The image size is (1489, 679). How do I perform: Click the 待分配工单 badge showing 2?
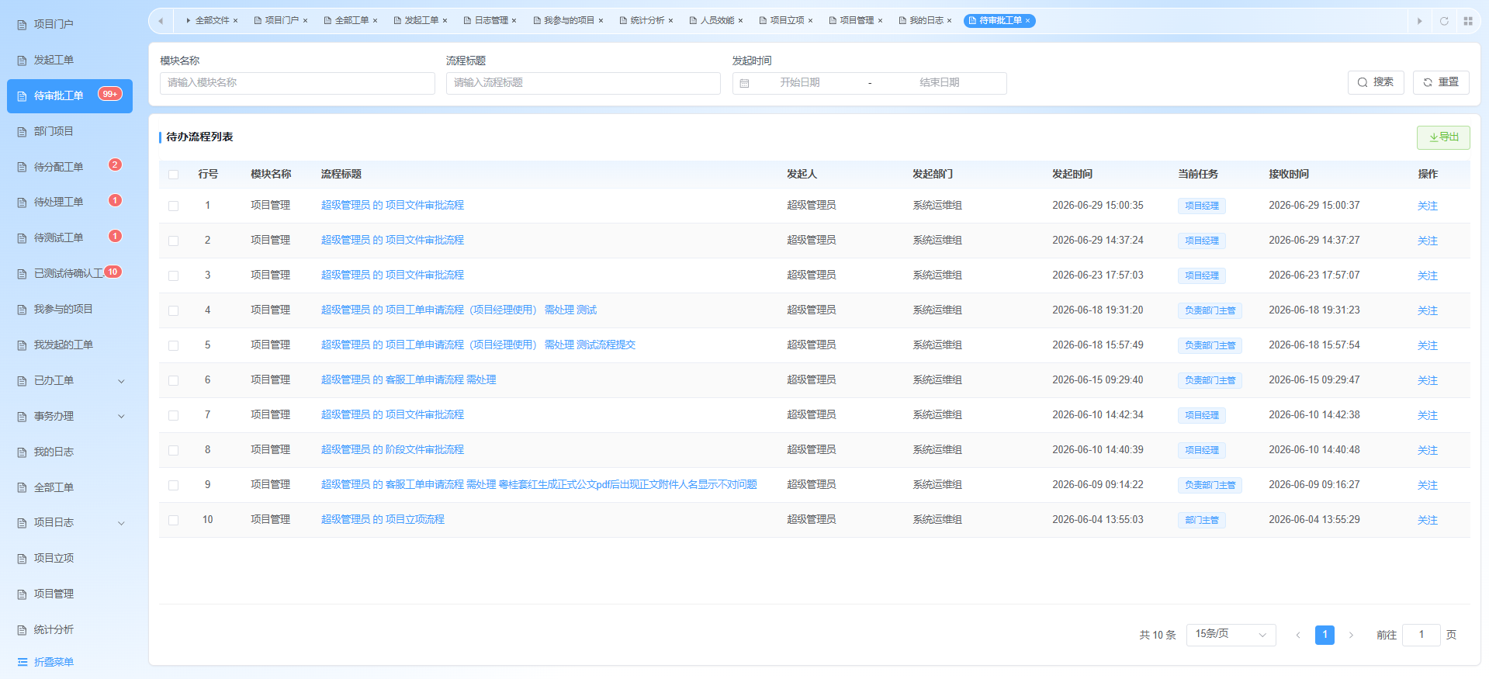[x=115, y=165]
